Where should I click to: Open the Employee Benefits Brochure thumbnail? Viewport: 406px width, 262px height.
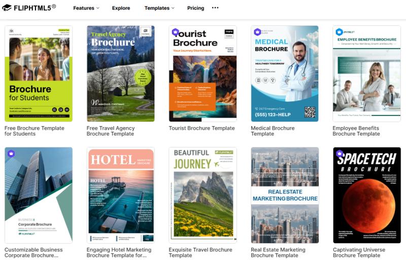coord(366,73)
